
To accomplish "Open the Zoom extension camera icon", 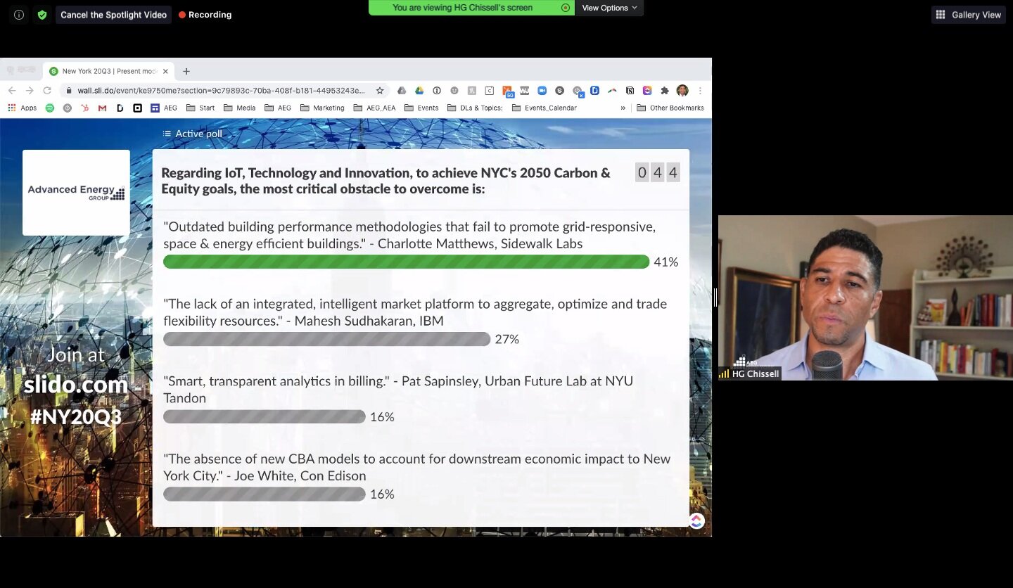I will (x=542, y=91).
